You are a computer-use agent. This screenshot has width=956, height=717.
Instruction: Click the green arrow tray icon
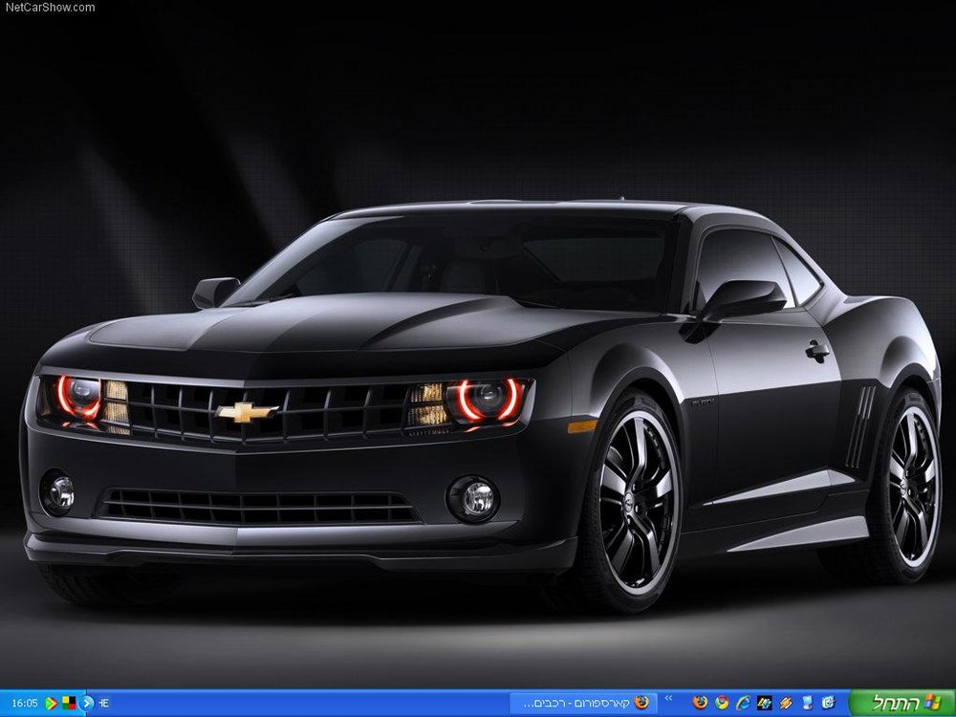(x=52, y=703)
